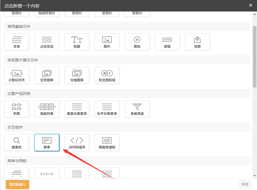Select the 分页图库 paged gallery tile

pos(47,75)
